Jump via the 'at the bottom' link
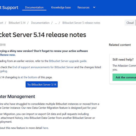136x136 pixels. click(x=29, y=77)
